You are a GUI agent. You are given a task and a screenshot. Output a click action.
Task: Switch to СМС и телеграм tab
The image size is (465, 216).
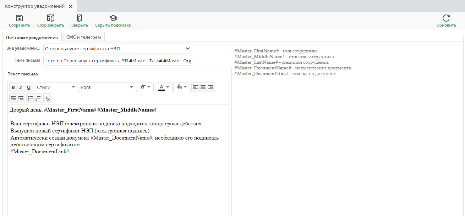click(83, 37)
